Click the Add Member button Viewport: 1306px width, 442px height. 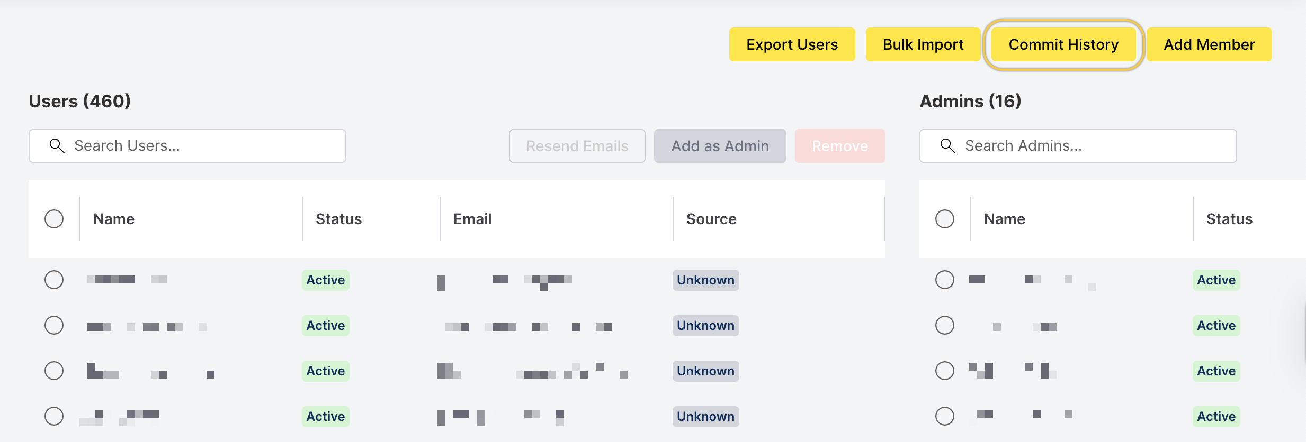[x=1209, y=44]
